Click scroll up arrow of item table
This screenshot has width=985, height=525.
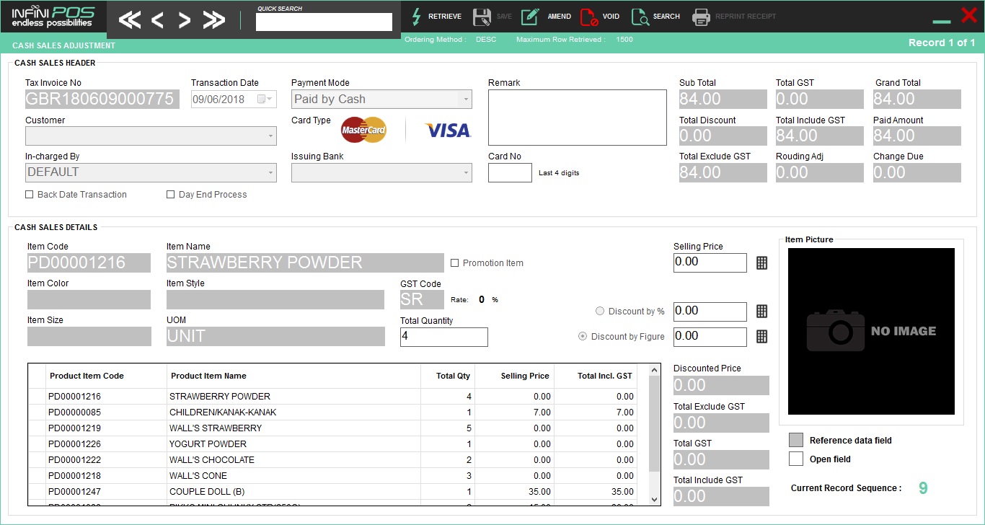pos(655,371)
